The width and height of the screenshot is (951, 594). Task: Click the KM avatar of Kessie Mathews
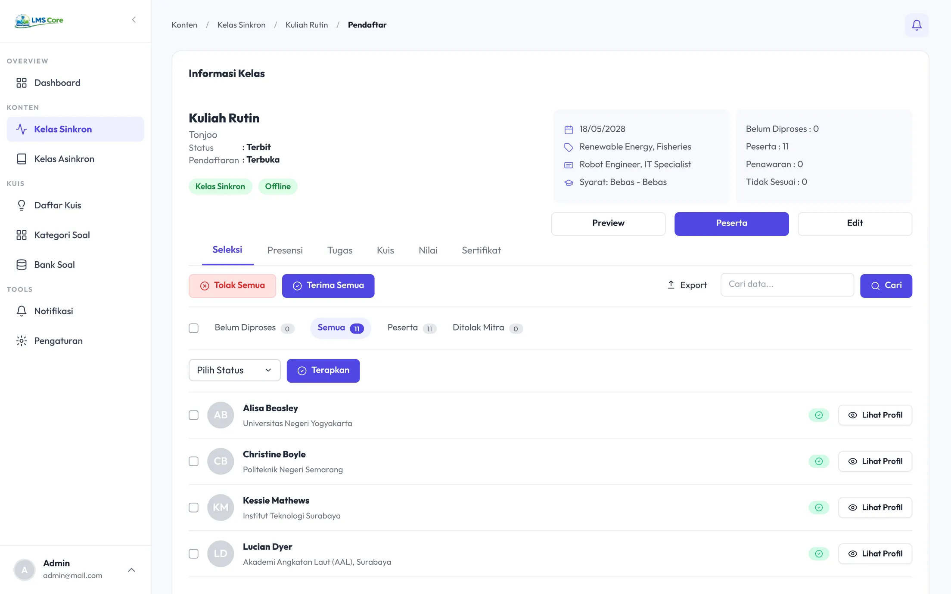(221, 507)
